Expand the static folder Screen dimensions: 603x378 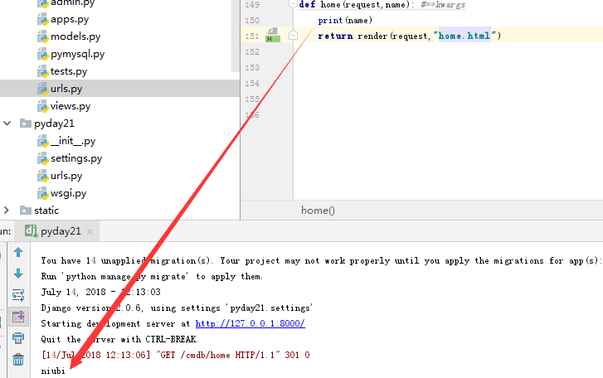coord(6,210)
